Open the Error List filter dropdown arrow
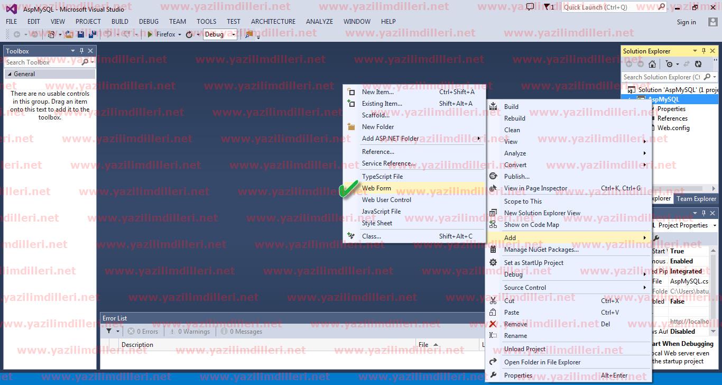The height and width of the screenshot is (385, 722). [117, 332]
